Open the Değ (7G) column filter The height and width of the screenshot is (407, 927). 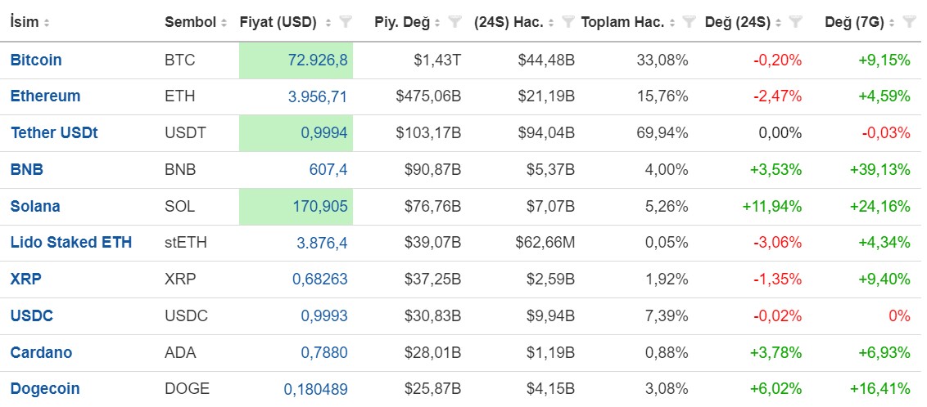909,23
